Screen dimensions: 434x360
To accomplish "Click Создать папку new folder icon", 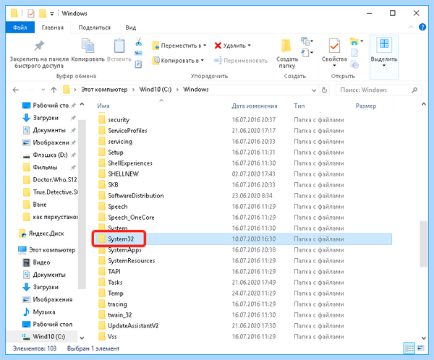I will tap(286, 46).
